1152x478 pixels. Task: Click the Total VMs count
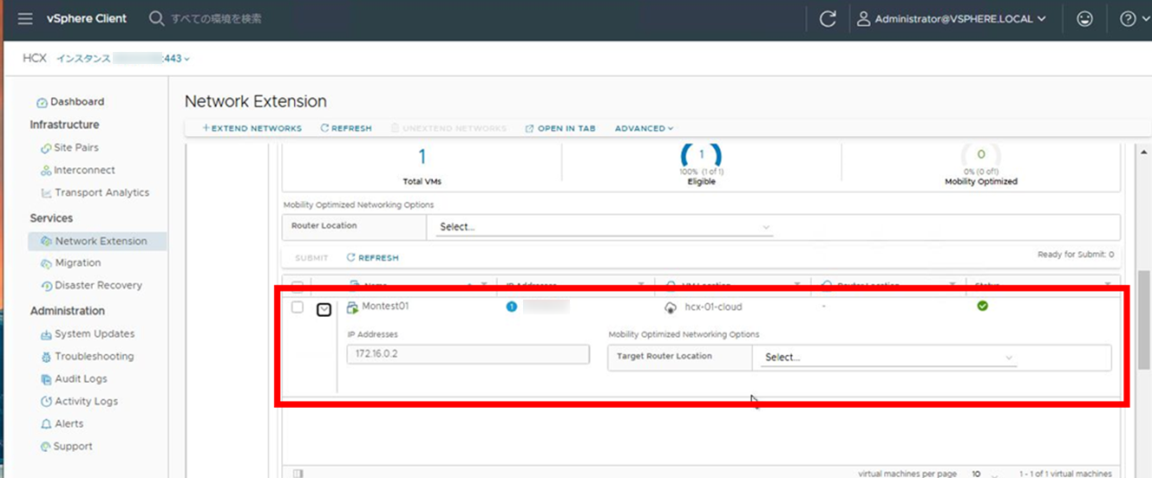coord(422,157)
